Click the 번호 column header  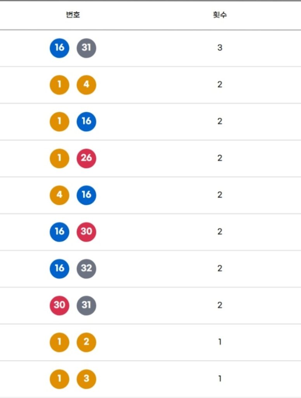click(73, 15)
